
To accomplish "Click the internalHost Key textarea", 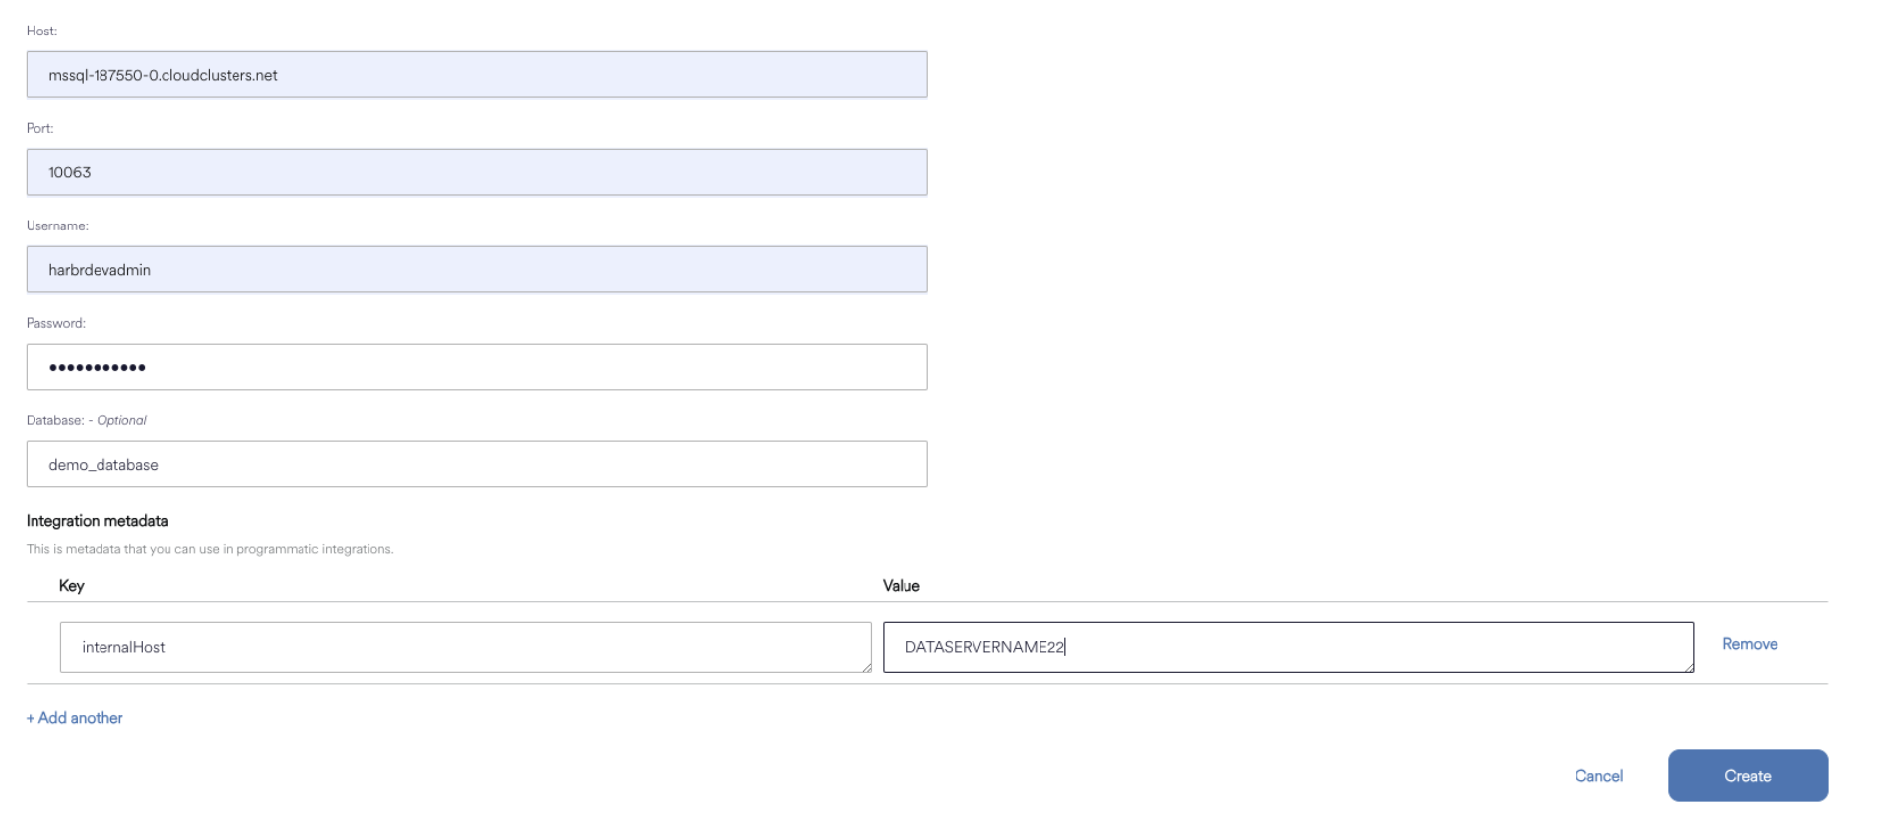I will point(465,647).
